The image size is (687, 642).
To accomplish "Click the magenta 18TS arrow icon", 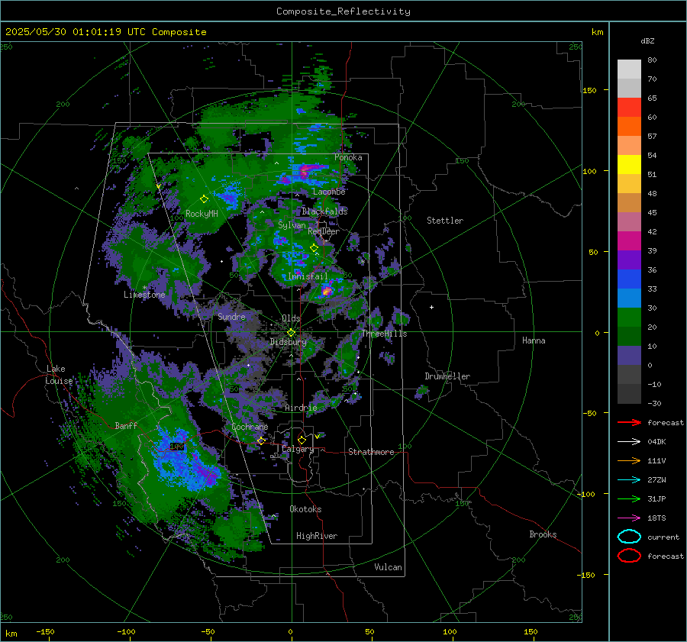I will tap(629, 518).
